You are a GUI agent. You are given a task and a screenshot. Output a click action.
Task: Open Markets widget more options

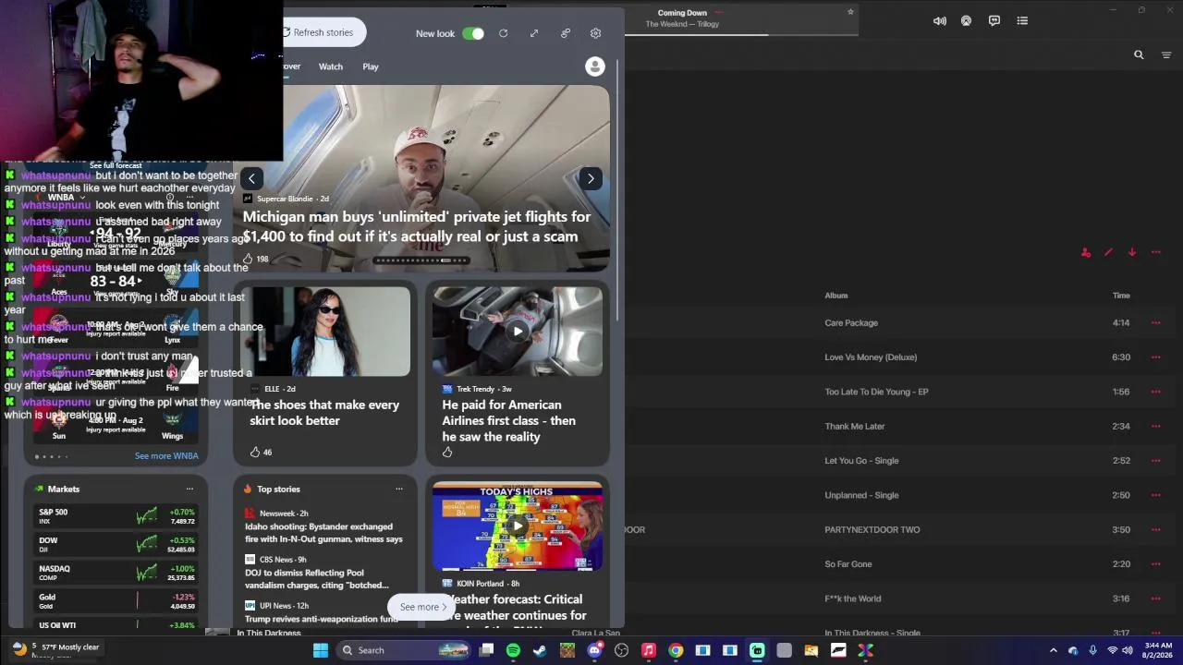pos(189,489)
